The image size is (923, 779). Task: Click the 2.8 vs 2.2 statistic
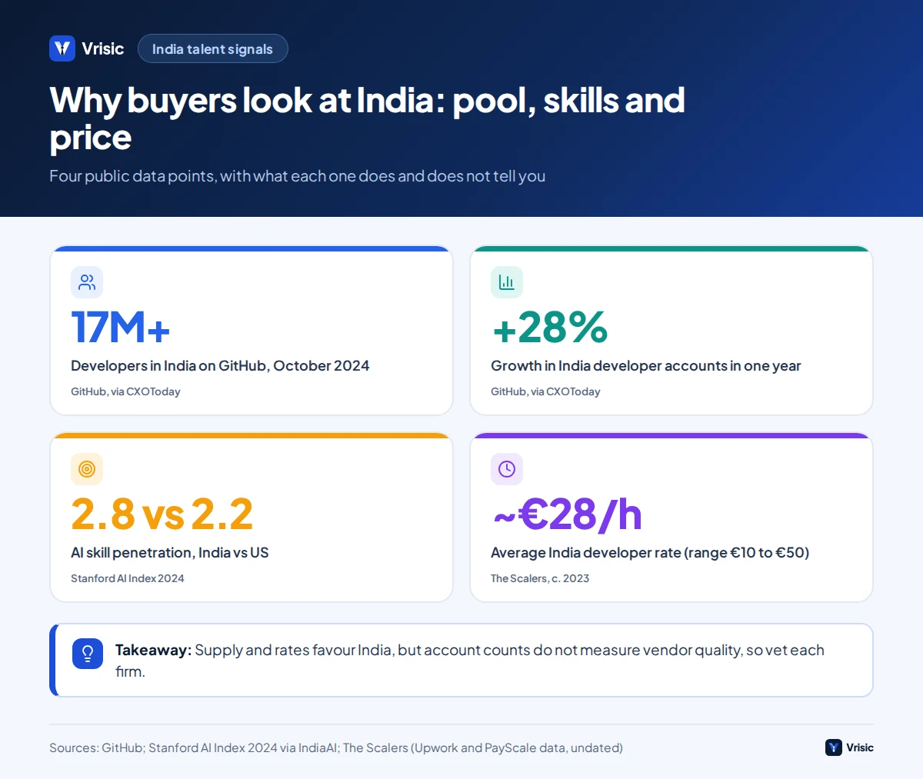pyautogui.click(x=162, y=514)
